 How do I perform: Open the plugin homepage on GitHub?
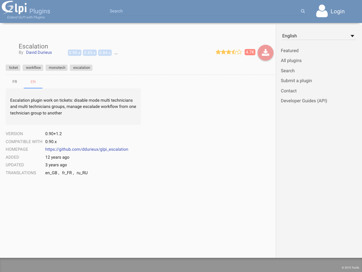[x=87, y=149]
